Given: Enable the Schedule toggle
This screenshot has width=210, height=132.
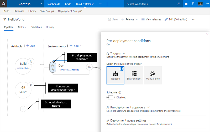Looking at the screenshot, I should pyautogui.click(x=111, y=97).
